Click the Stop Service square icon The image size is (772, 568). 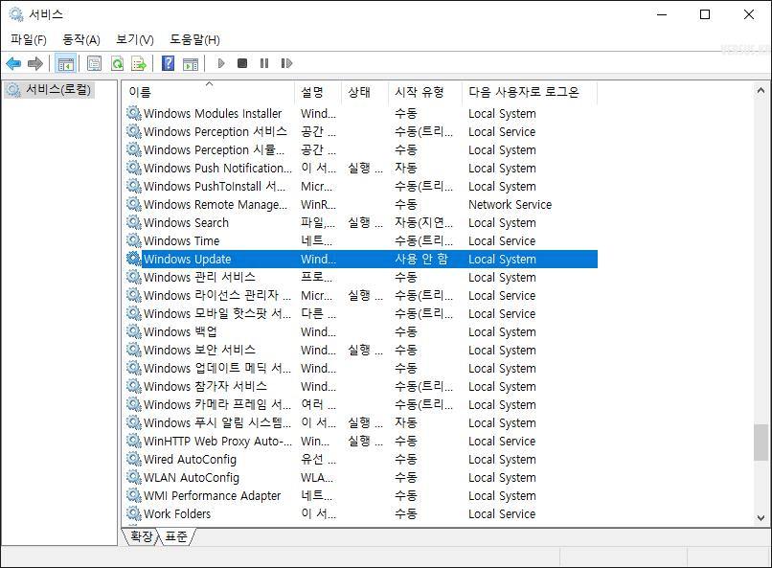point(242,63)
